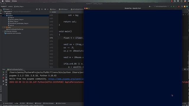Clear all Run console output

coord(6,85)
